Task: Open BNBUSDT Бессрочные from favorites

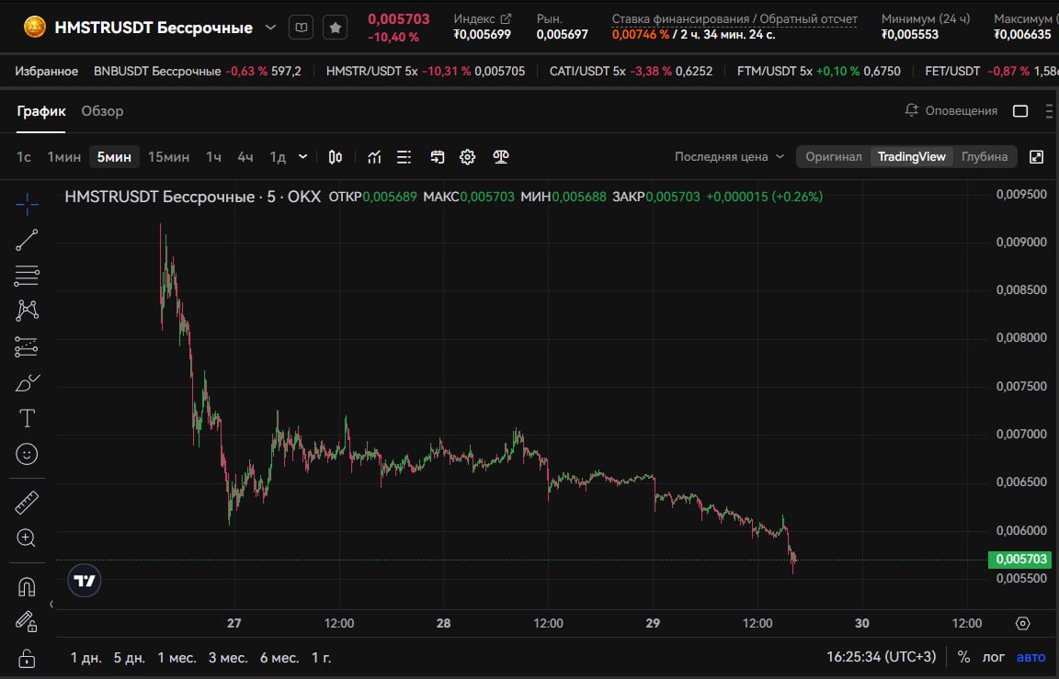Action: (198, 71)
